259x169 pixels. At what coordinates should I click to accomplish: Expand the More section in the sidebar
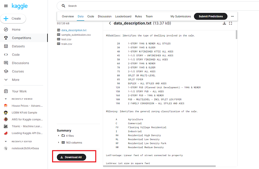click(x=16, y=80)
